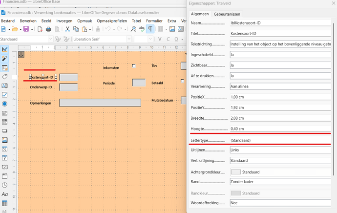Image resolution: width=337 pixels, height=213 pixels.
Task: Select the Numeric Field 123 tool
Action: click(x=4, y=167)
